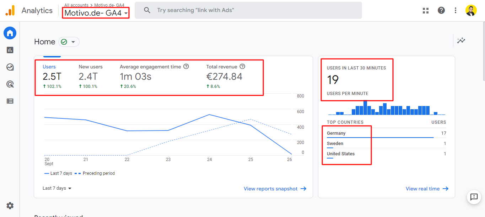Viewport: 485px width, 217px height.
Task: Open the user account avatar
Action: 471,10
